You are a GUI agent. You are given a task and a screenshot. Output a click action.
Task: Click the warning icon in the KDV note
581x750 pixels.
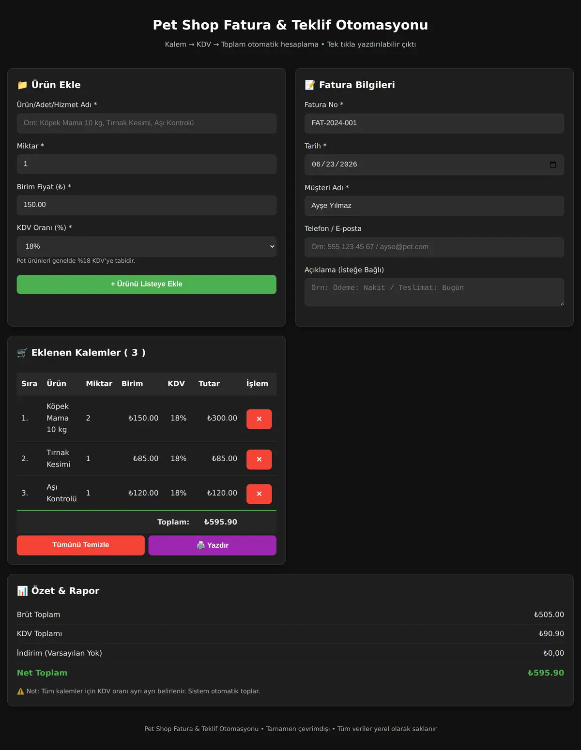tap(20, 691)
